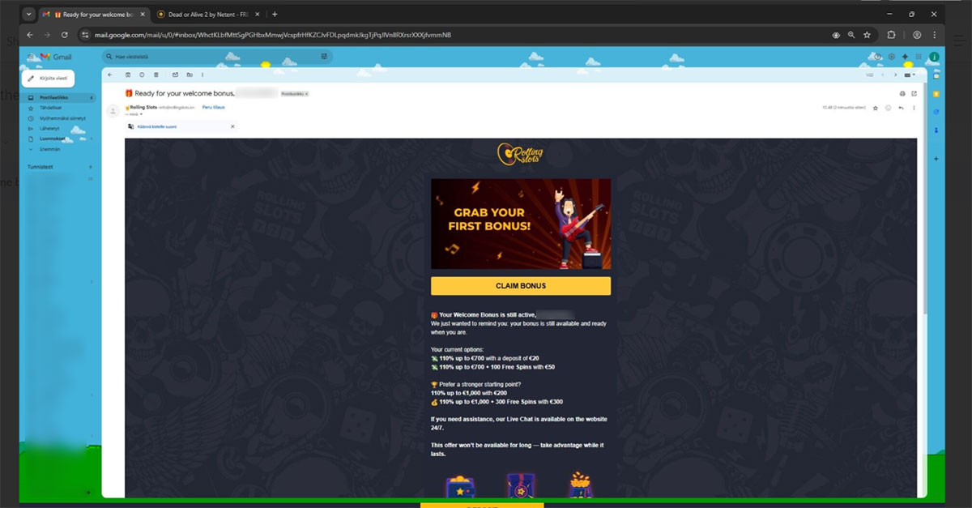The image size is (972, 508).
Task: Open Gmail main menu hamburger icon
Action: click(x=30, y=57)
